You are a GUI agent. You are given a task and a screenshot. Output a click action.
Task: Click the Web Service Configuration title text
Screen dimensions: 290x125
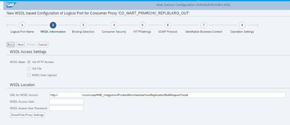pyautogui.click(x=193, y=5)
